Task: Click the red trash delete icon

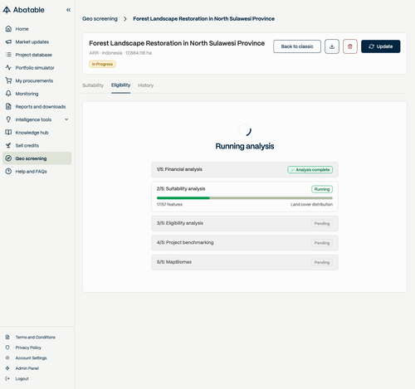Action: (350, 46)
